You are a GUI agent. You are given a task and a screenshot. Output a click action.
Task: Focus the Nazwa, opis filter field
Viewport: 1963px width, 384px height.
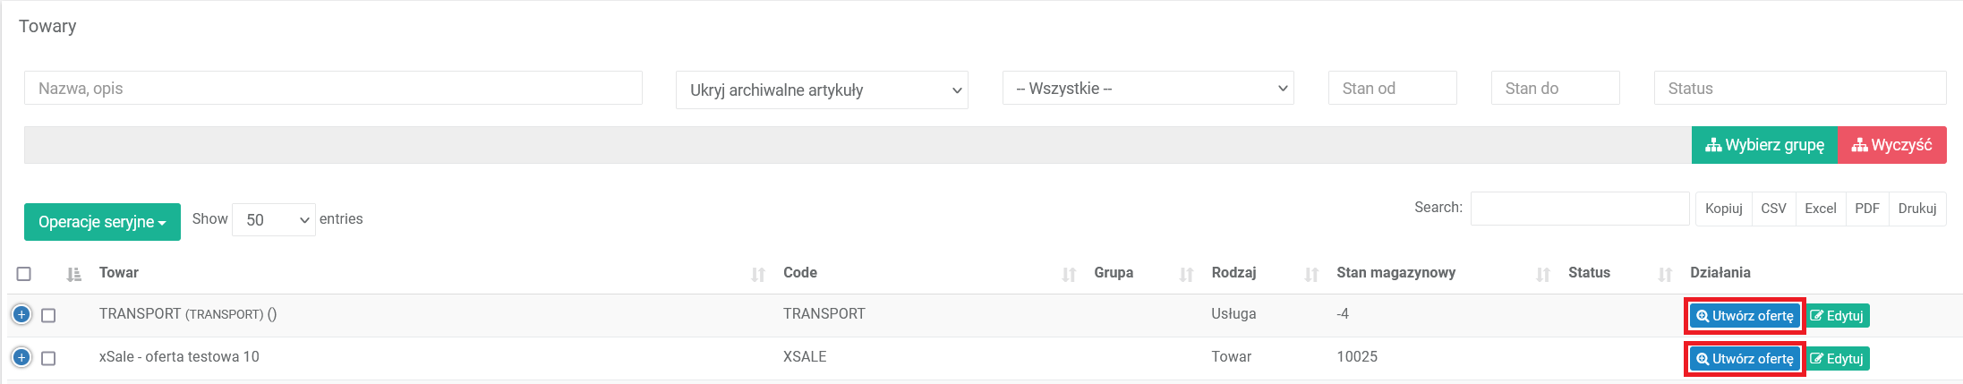pos(333,89)
